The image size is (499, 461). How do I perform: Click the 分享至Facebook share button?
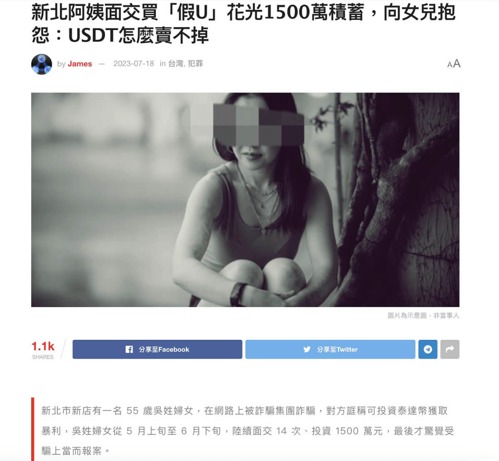click(157, 349)
